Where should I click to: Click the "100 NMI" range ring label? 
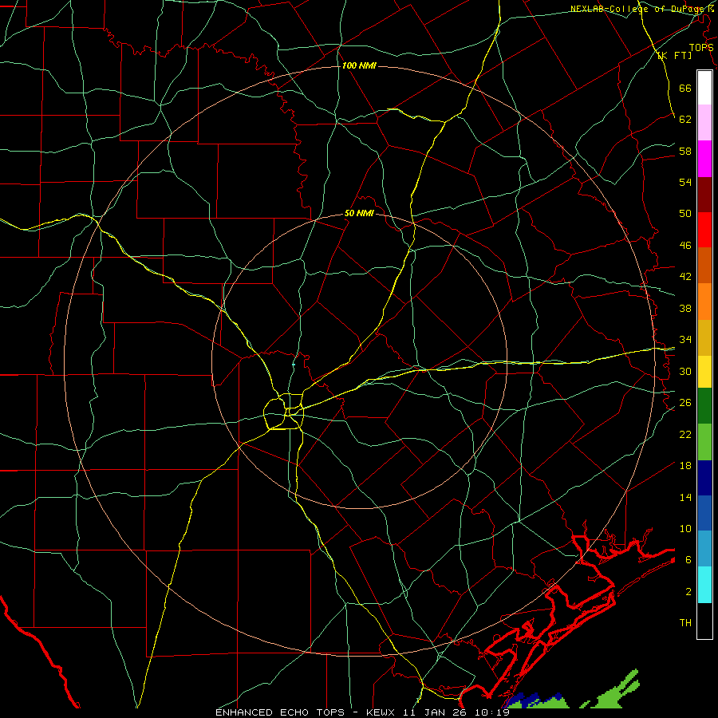[x=359, y=65]
